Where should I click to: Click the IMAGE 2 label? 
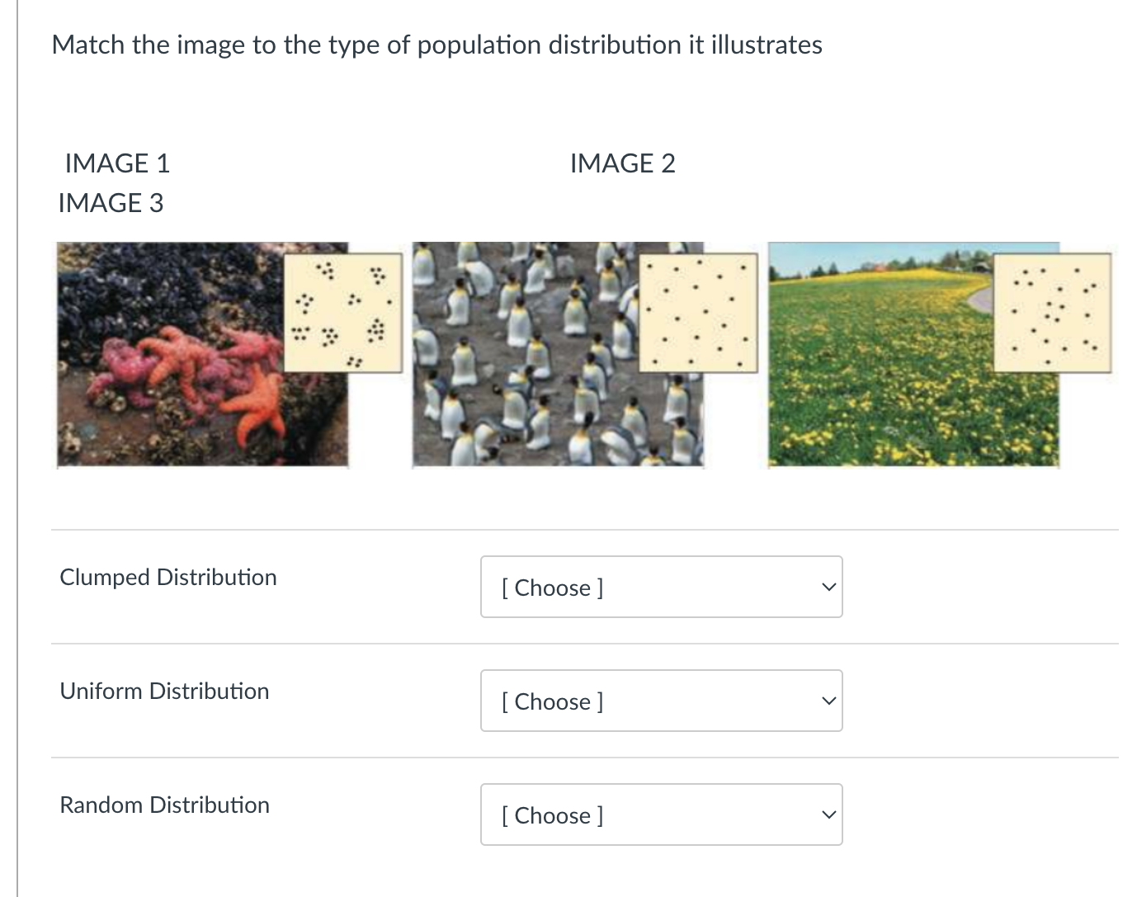point(623,163)
